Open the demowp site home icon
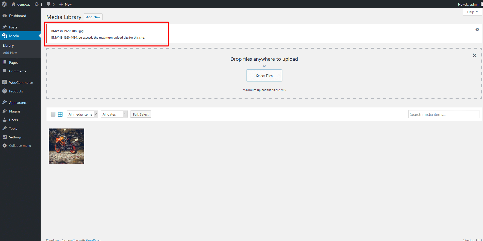The image size is (483, 241). pyautogui.click(x=13, y=4)
